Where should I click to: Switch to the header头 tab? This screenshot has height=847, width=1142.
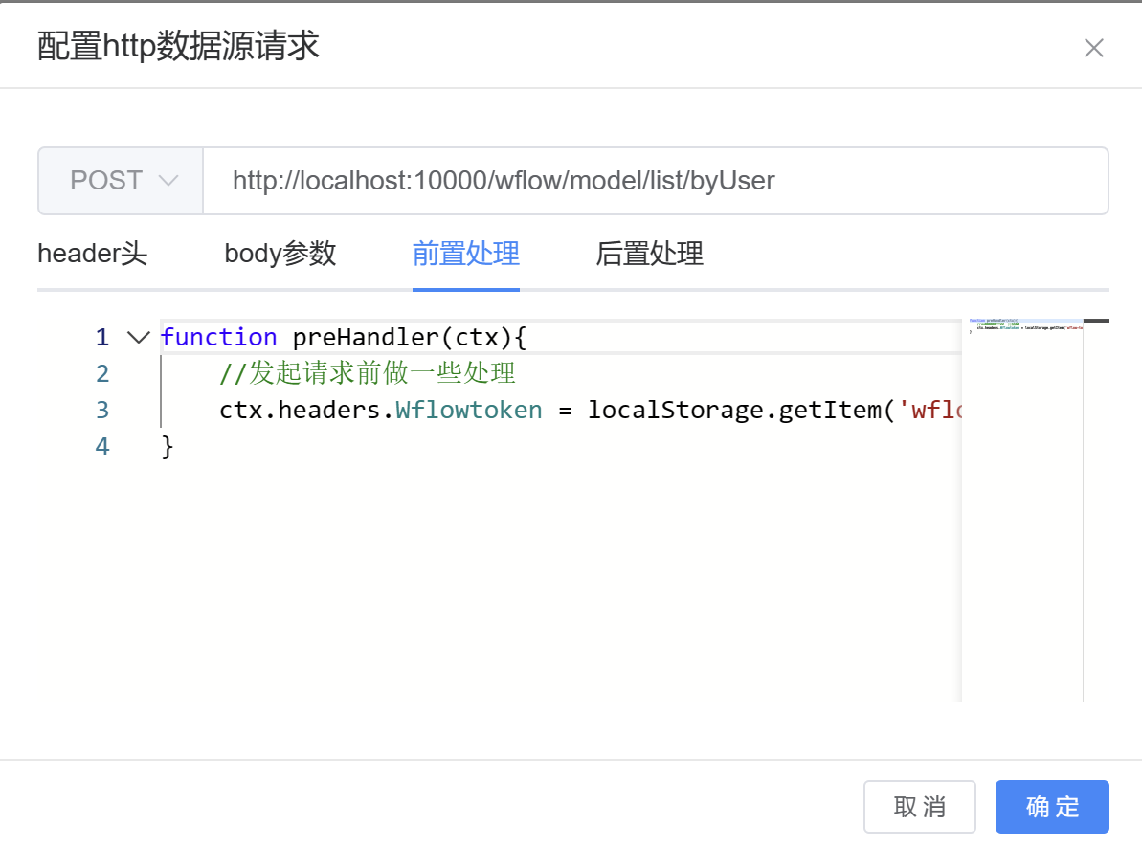pos(93,254)
